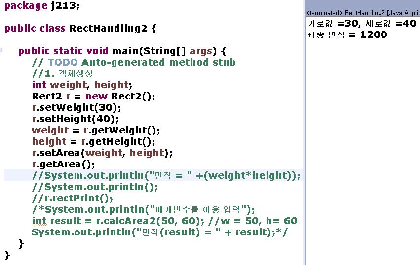
Task: Collapse the main method fold marker
Action: (x=1, y=50)
